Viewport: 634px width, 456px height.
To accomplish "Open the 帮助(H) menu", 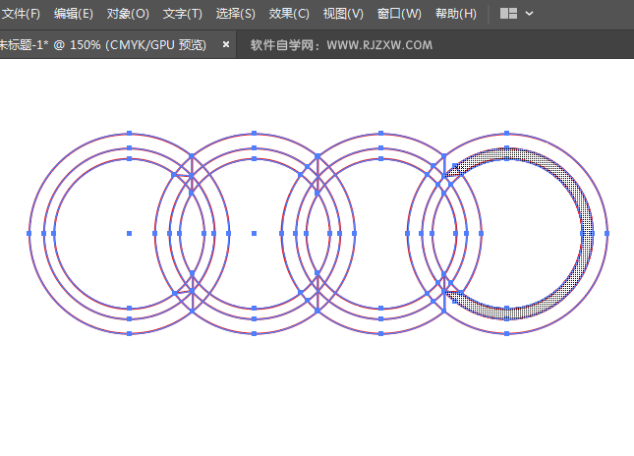I will [x=456, y=14].
